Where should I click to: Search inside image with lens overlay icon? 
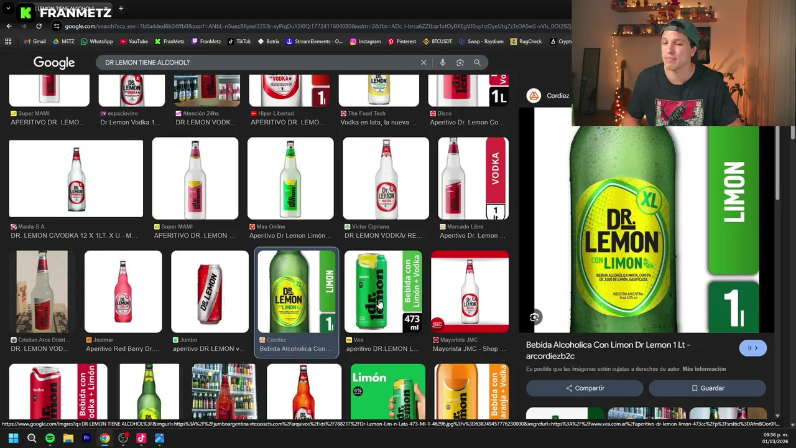534,317
